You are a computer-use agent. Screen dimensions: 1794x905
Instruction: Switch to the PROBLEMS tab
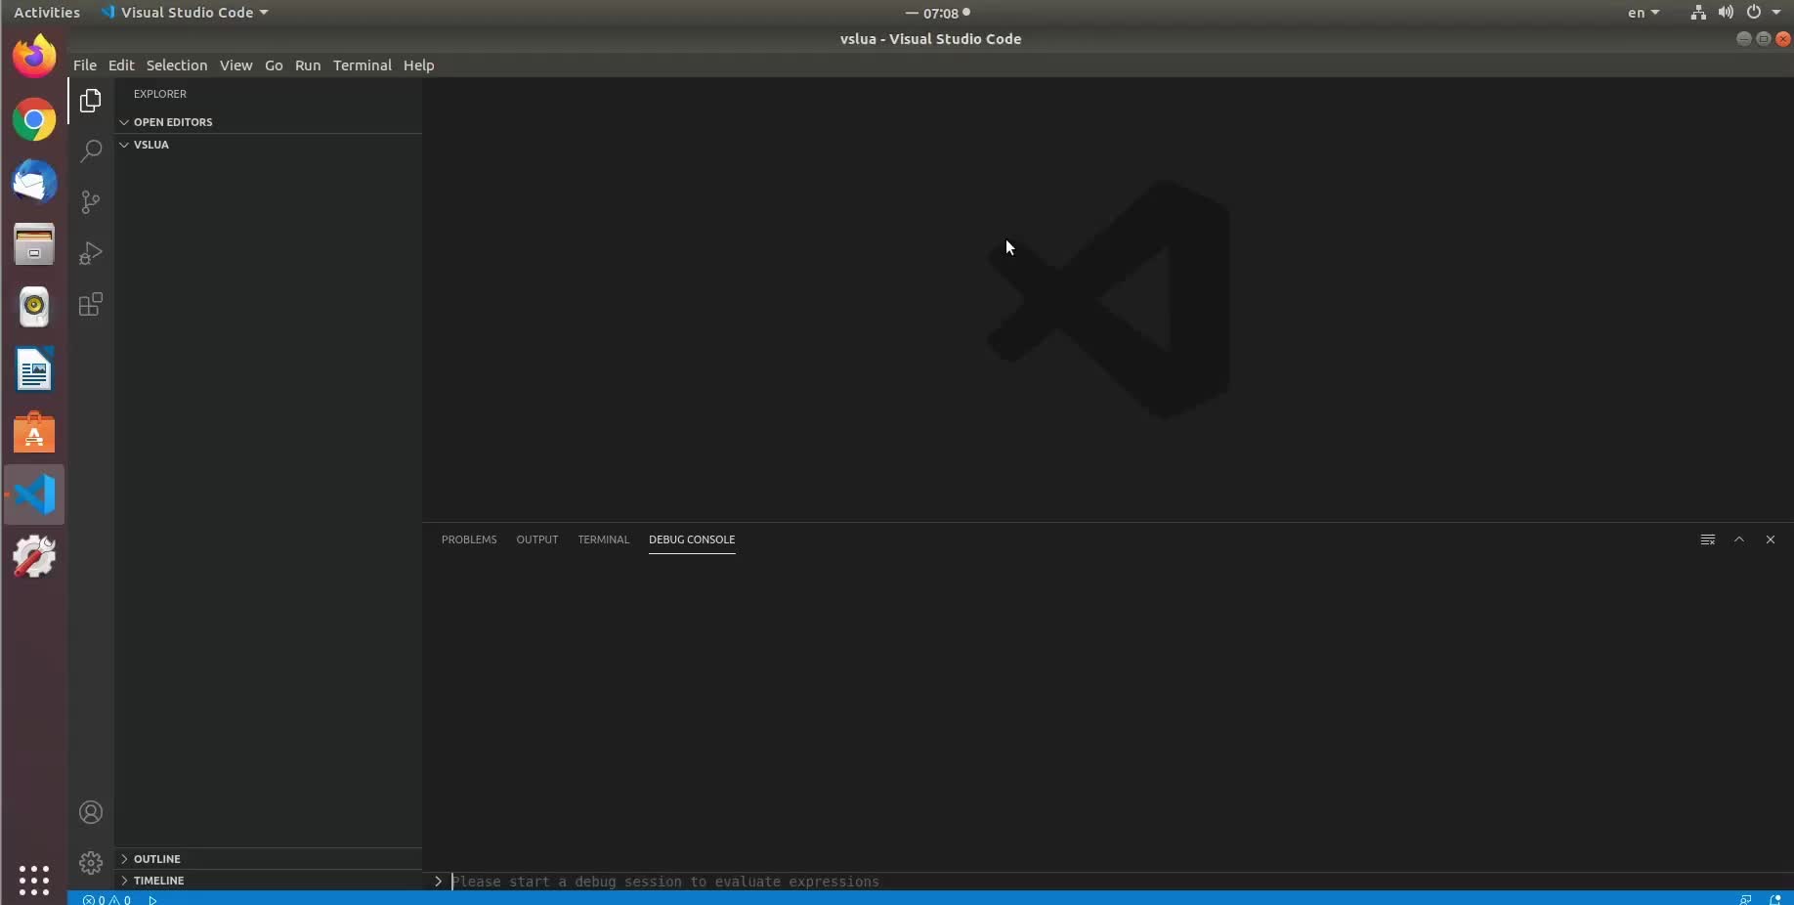pos(469,539)
